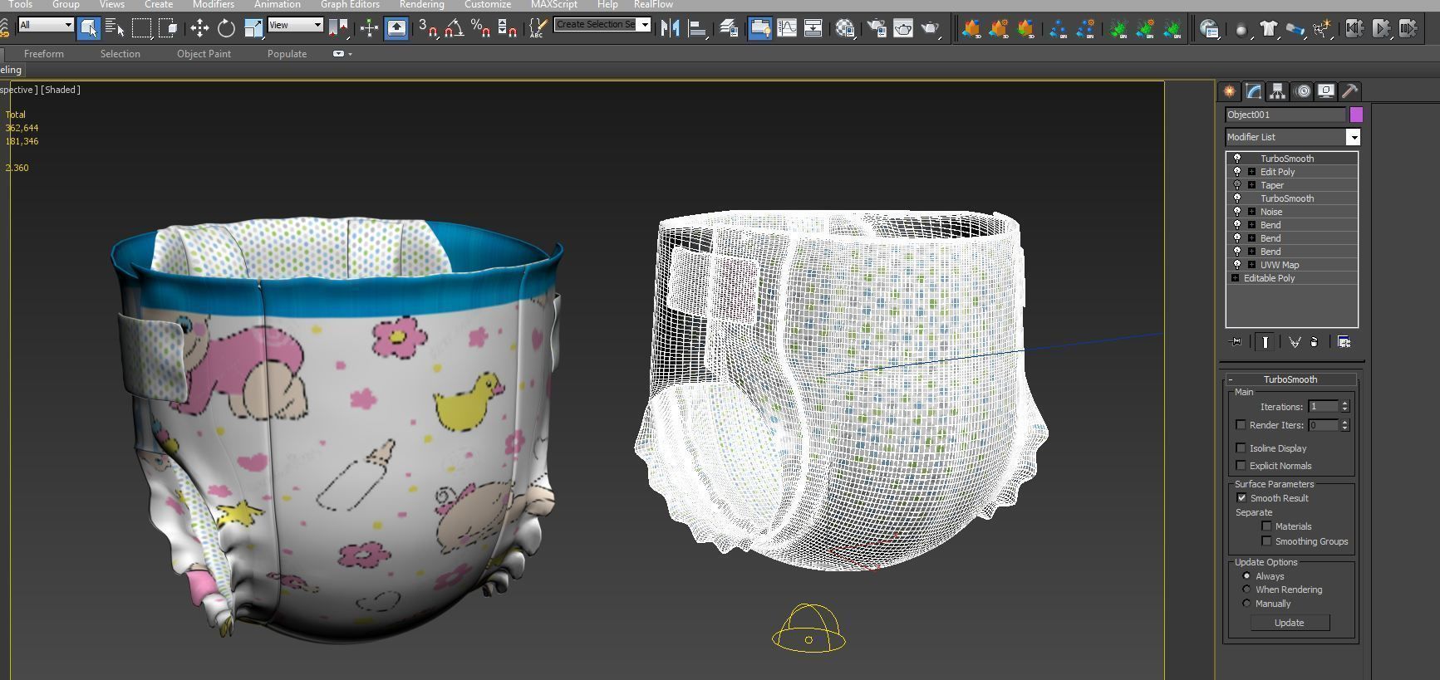The width and height of the screenshot is (1440, 680).
Task: Open the Rendering menu
Action: [421, 5]
